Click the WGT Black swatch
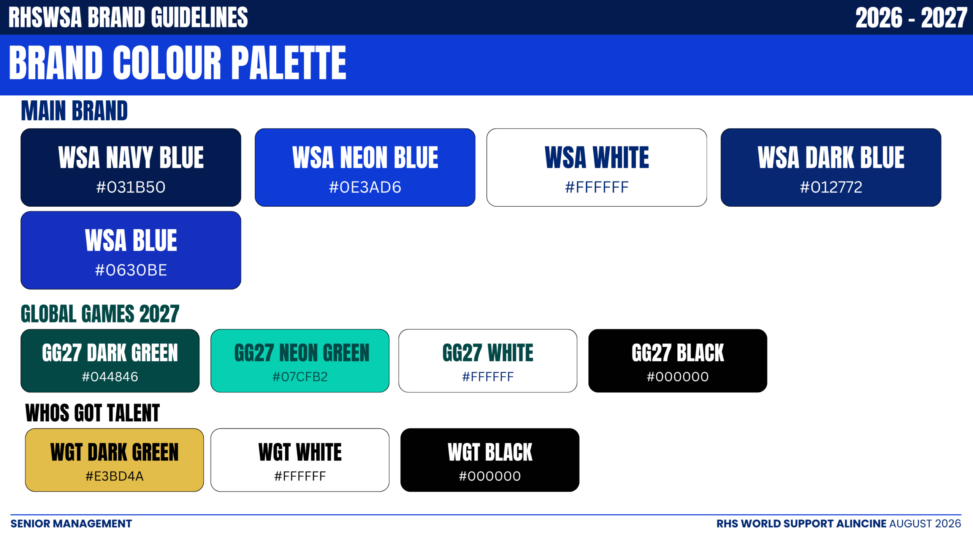The width and height of the screenshot is (973, 547). (x=490, y=460)
